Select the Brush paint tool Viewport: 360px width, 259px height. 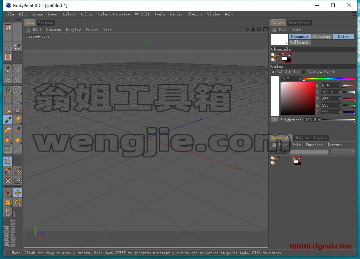point(8,120)
